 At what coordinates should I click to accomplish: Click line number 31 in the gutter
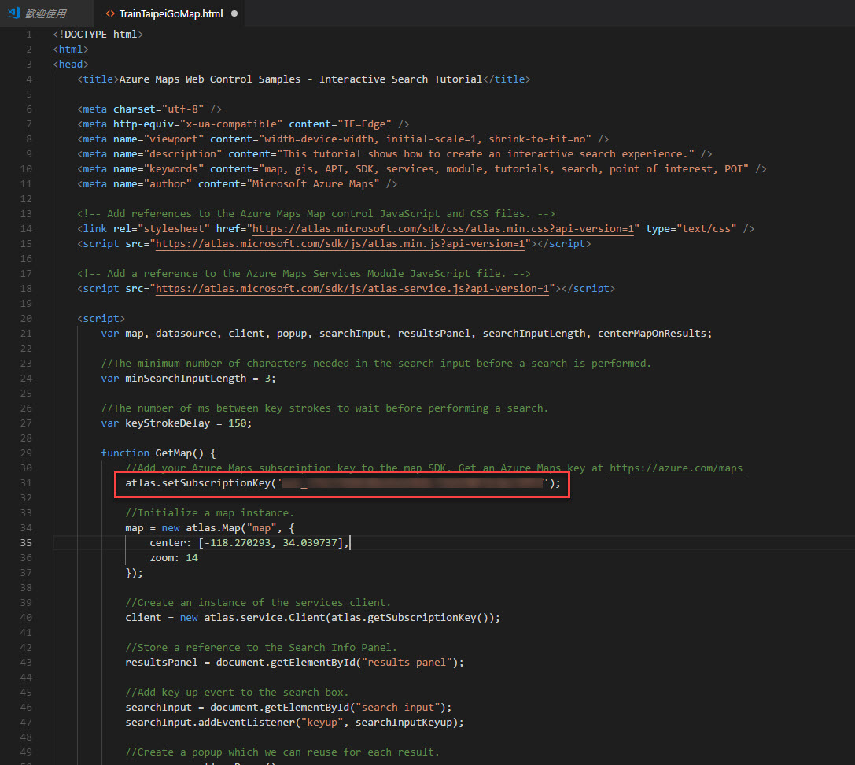point(26,483)
